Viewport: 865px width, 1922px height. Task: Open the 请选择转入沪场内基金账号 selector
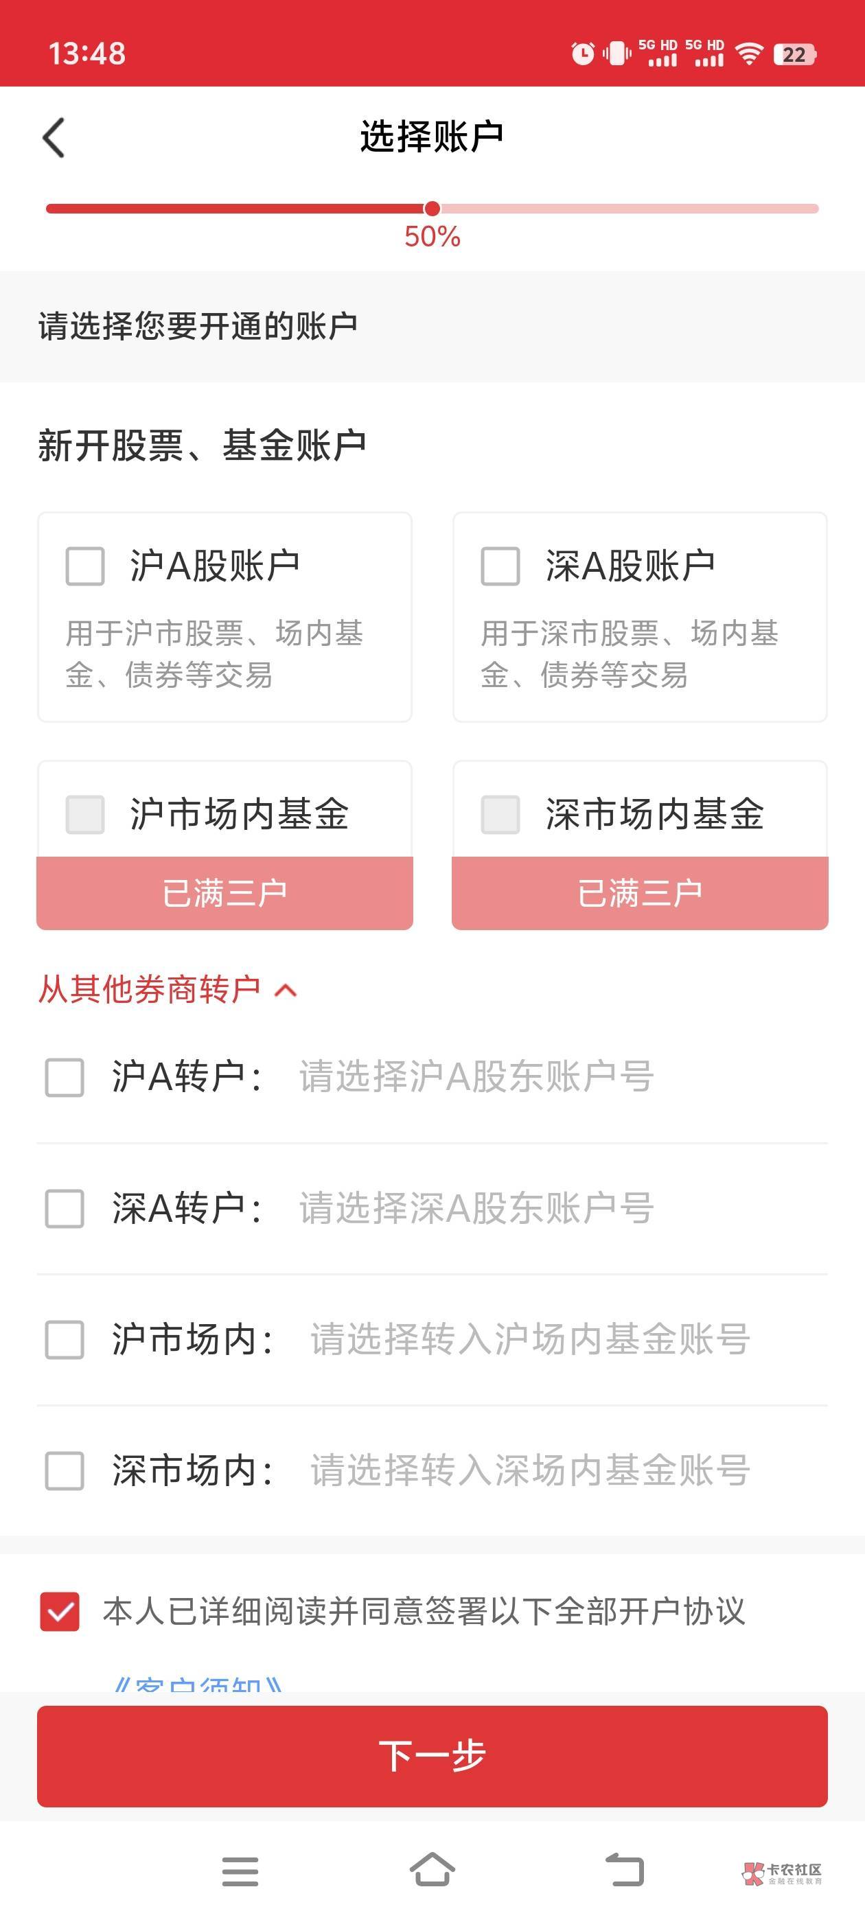tap(530, 1339)
